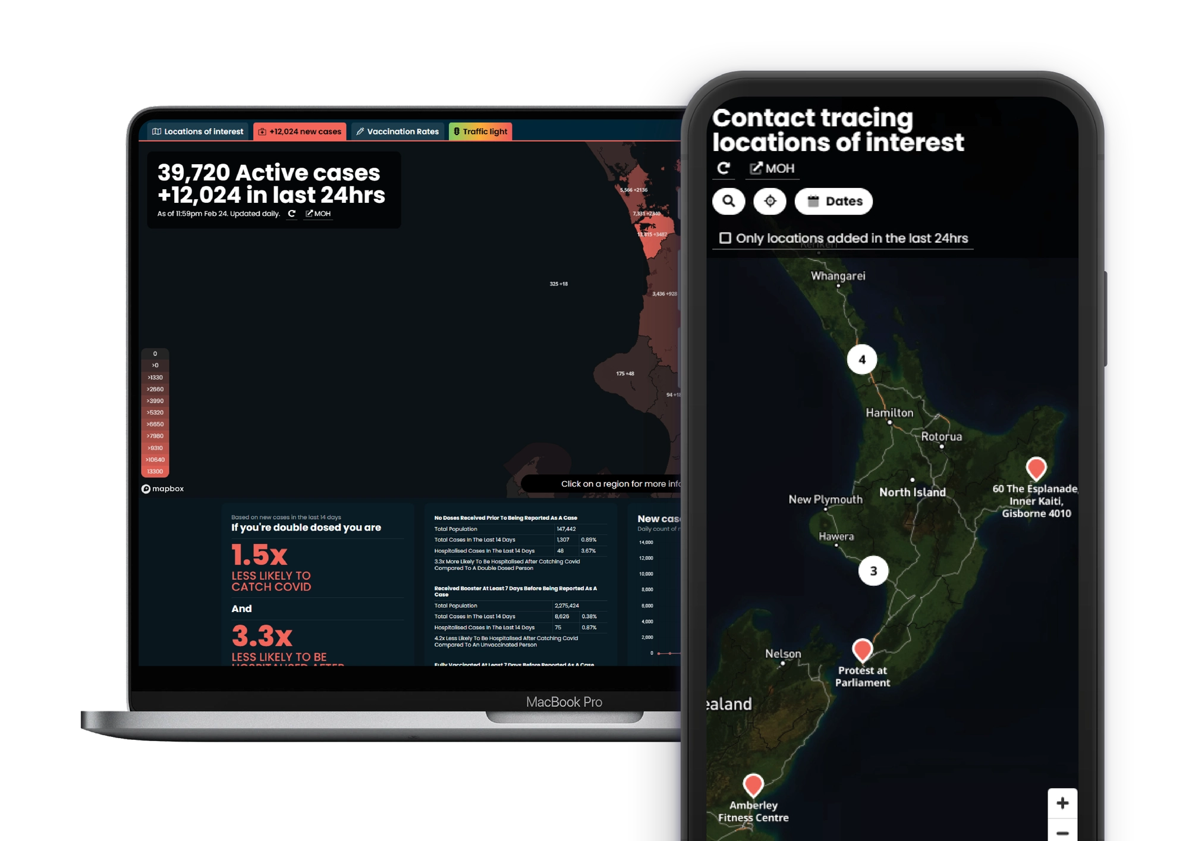
Task: Open the Vaccination Rates tab
Action: pyautogui.click(x=397, y=131)
